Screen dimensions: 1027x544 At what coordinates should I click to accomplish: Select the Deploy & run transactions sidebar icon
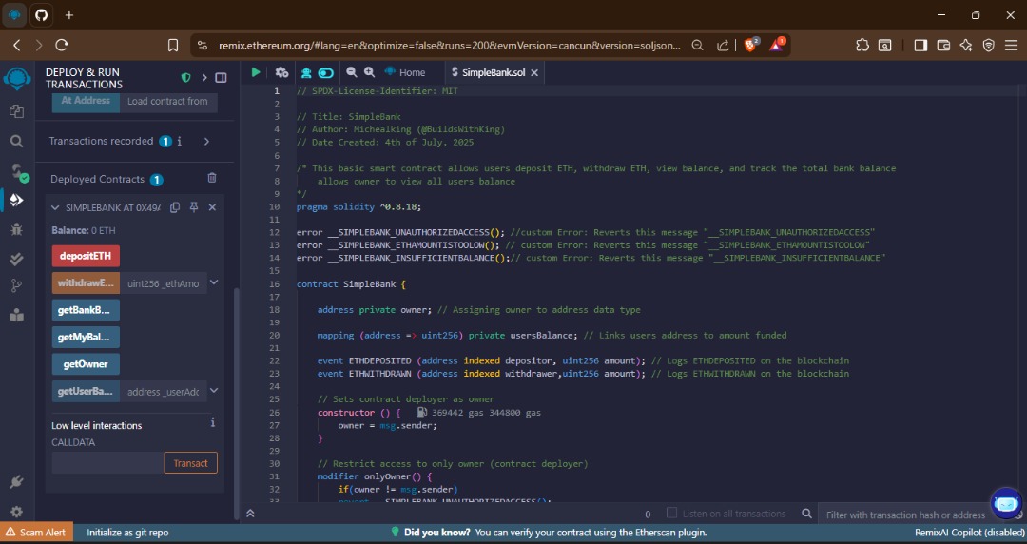coord(16,200)
